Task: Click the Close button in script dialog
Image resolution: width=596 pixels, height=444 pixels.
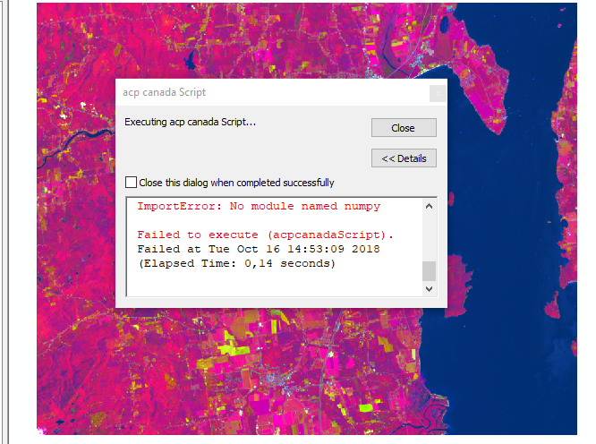Action: [x=404, y=128]
